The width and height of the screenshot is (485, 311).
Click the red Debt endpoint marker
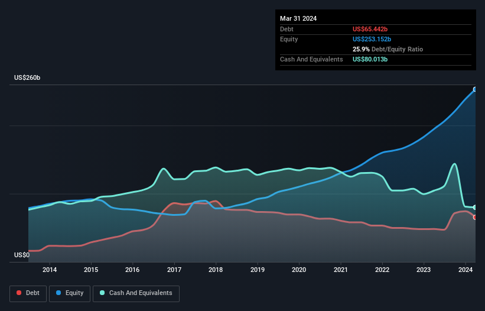click(x=475, y=217)
